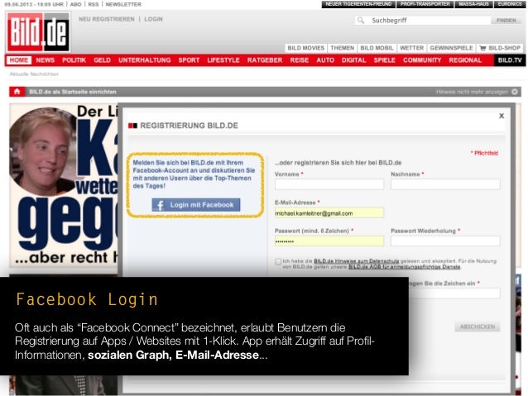528x396 pixels.
Task: Click the headline article portrait thumbnail
Action: pos(42,151)
